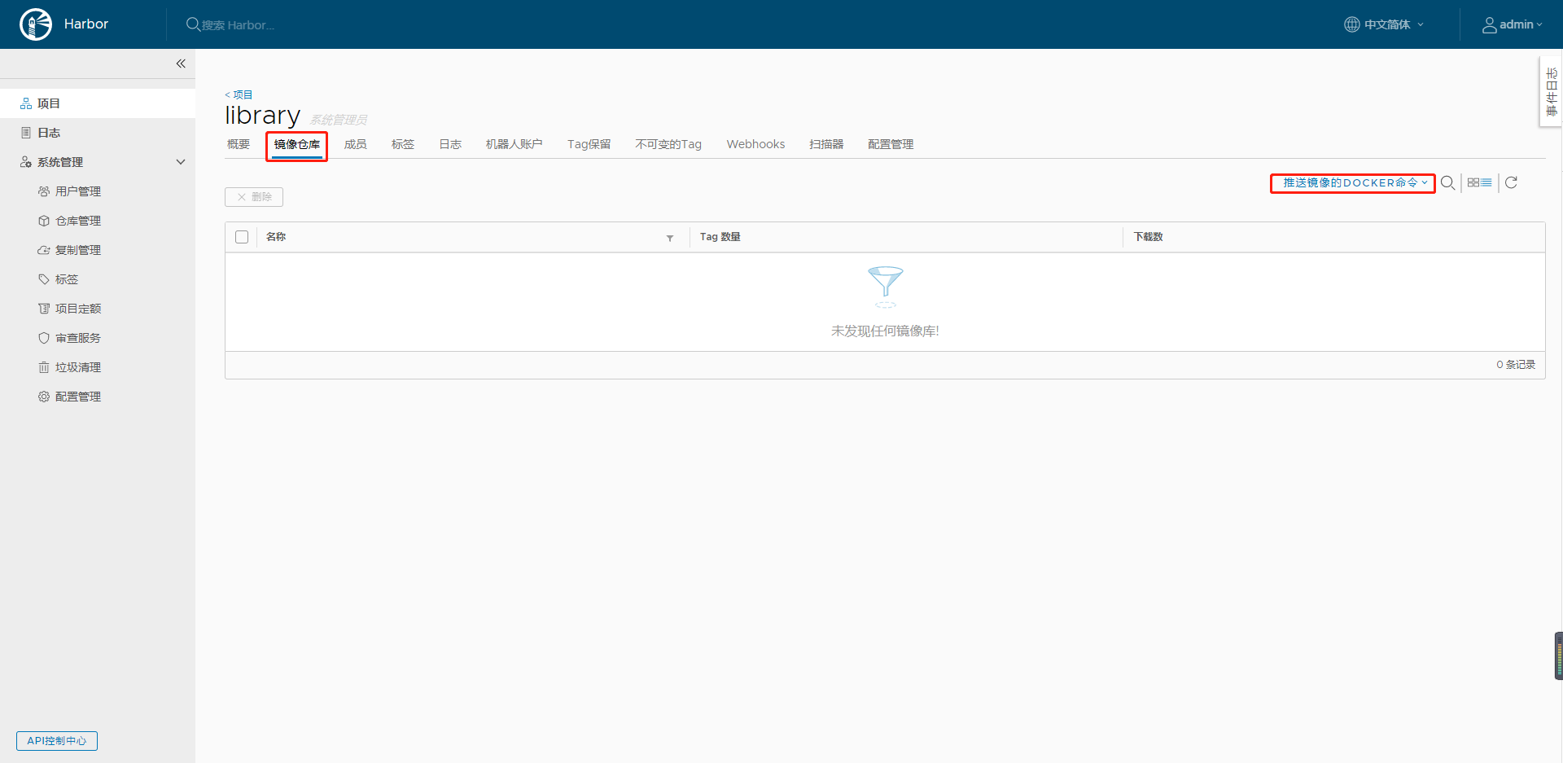Switch to the 成员 tab
This screenshot has height=763, width=1563.
coord(356,144)
